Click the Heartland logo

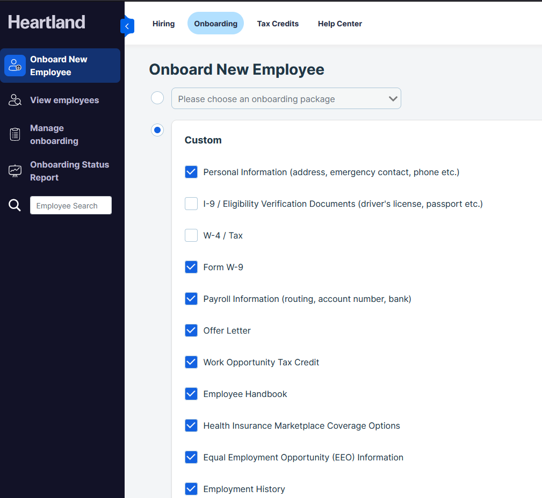point(47,22)
